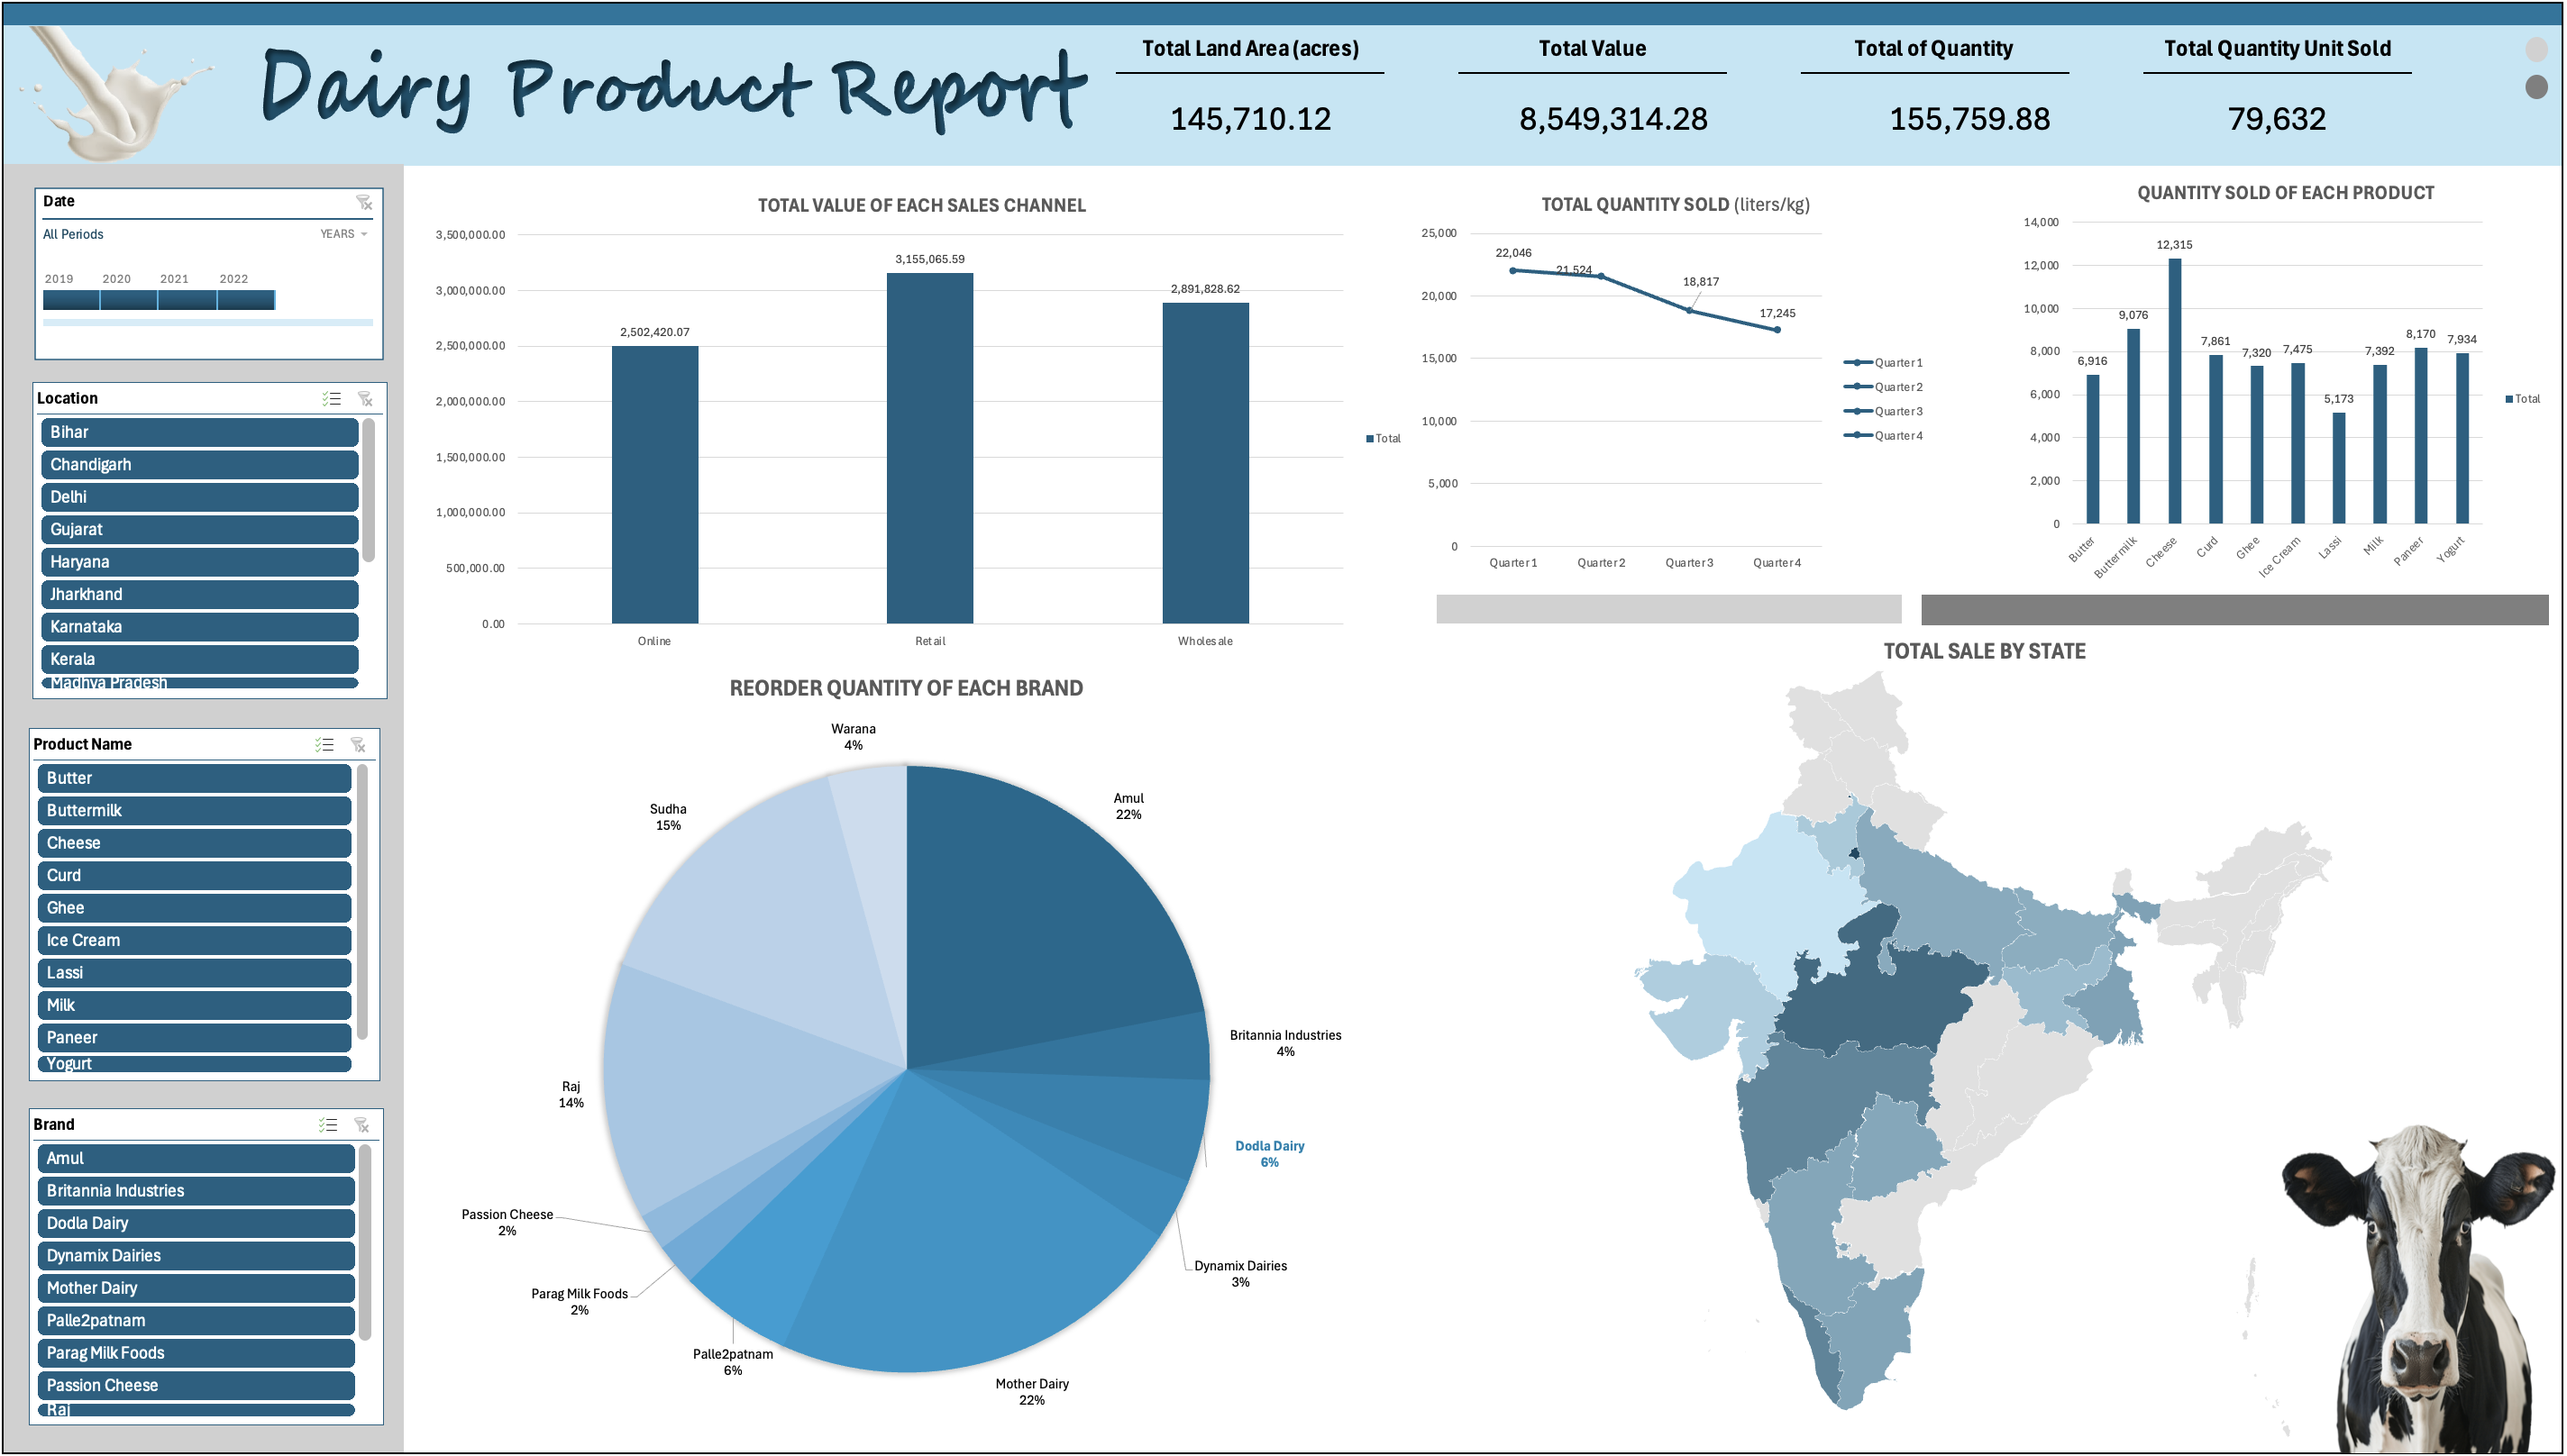The height and width of the screenshot is (1456, 2567).
Task: Select Cheese in the Product Name slicer
Action: [x=194, y=844]
